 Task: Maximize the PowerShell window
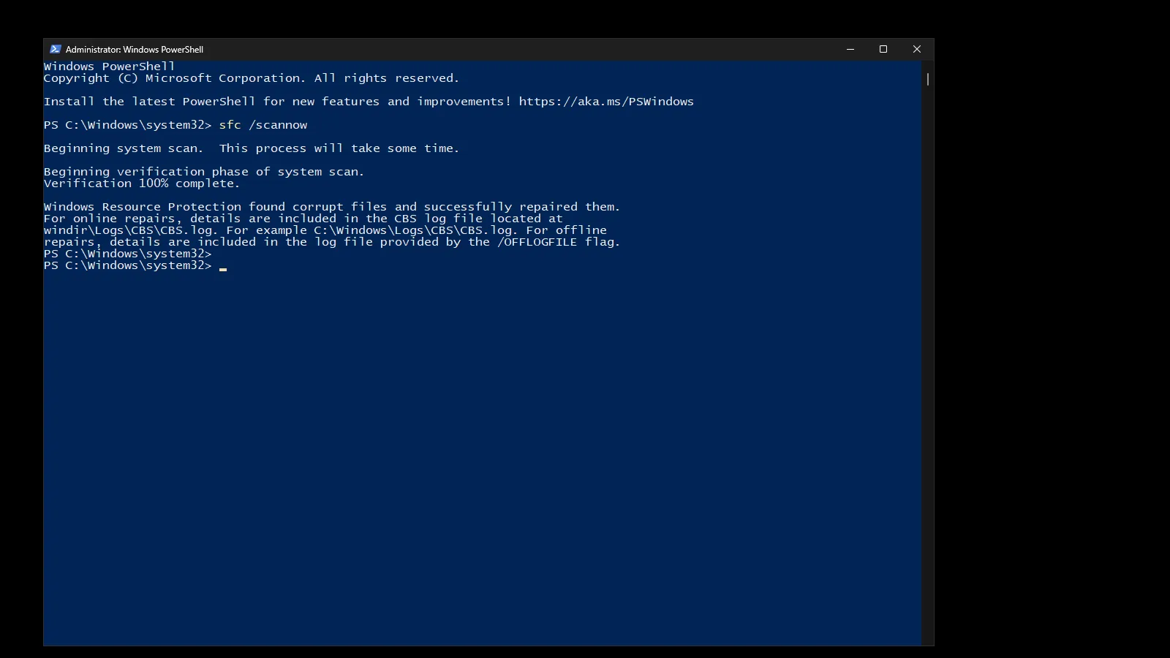[x=883, y=49]
